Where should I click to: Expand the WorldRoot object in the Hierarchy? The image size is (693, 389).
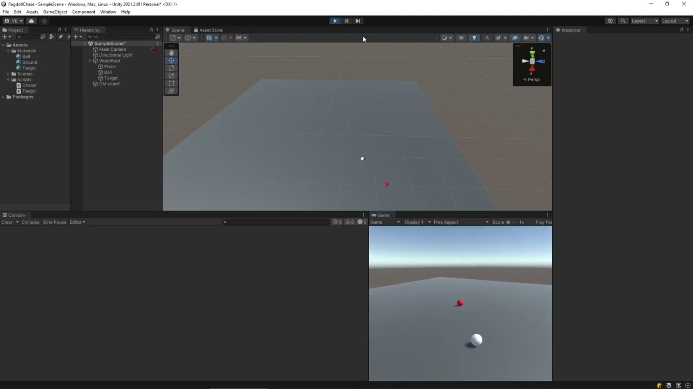point(90,61)
